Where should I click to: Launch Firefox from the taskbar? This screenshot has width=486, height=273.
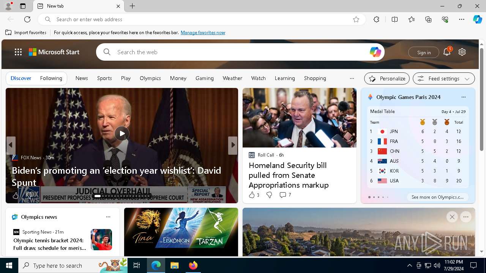click(x=193, y=265)
